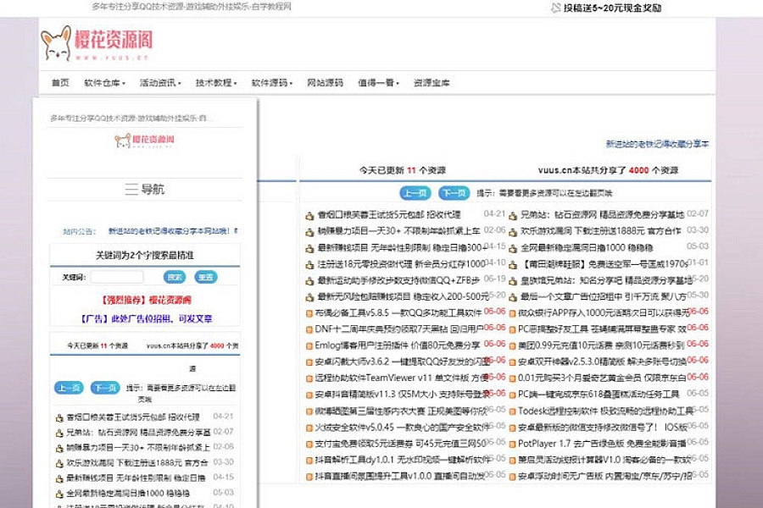Open the red 【强烈推荐】樱花资源阁 link
The height and width of the screenshot is (508, 763).
click(x=146, y=300)
